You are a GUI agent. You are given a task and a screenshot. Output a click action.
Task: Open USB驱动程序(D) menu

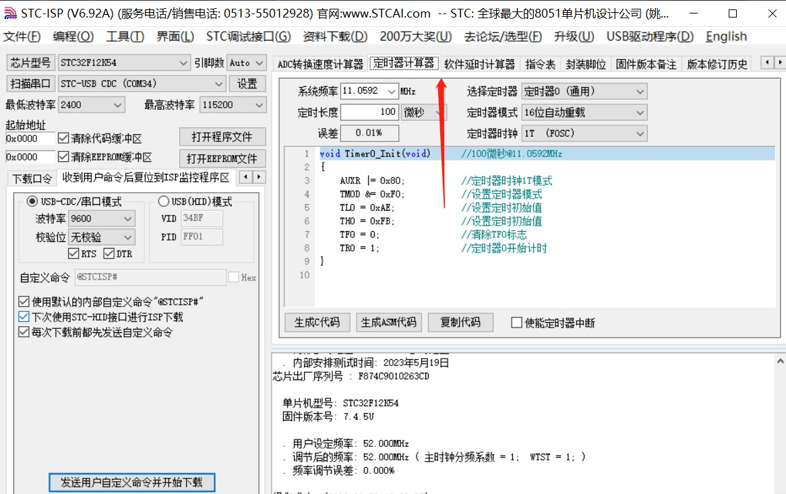[x=650, y=36]
